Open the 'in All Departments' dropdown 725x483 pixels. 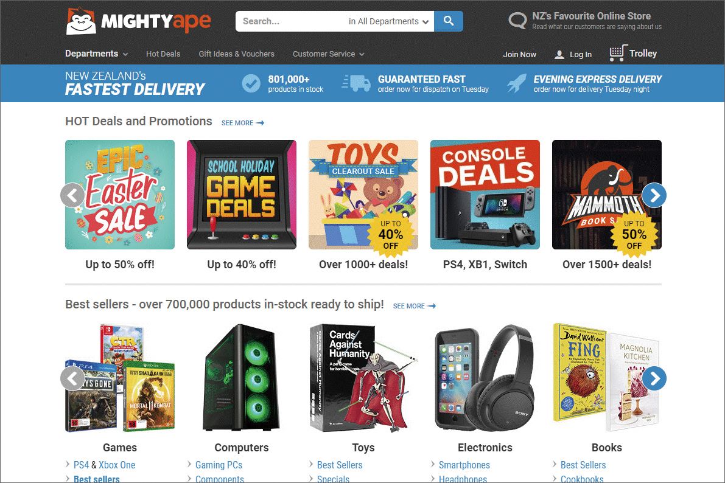pyautogui.click(x=388, y=21)
